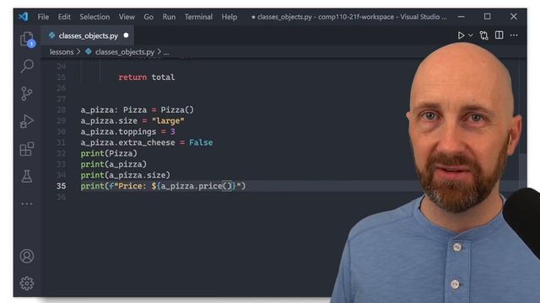This screenshot has height=303, width=540.
Task: Show additional views ellipsis in activity bar
Action: click(x=27, y=204)
